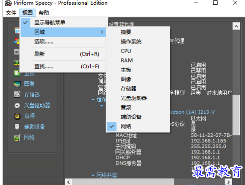Click the motherboard icon in sidebar
Viewport: 245px width, 185px height.
pos(17,73)
